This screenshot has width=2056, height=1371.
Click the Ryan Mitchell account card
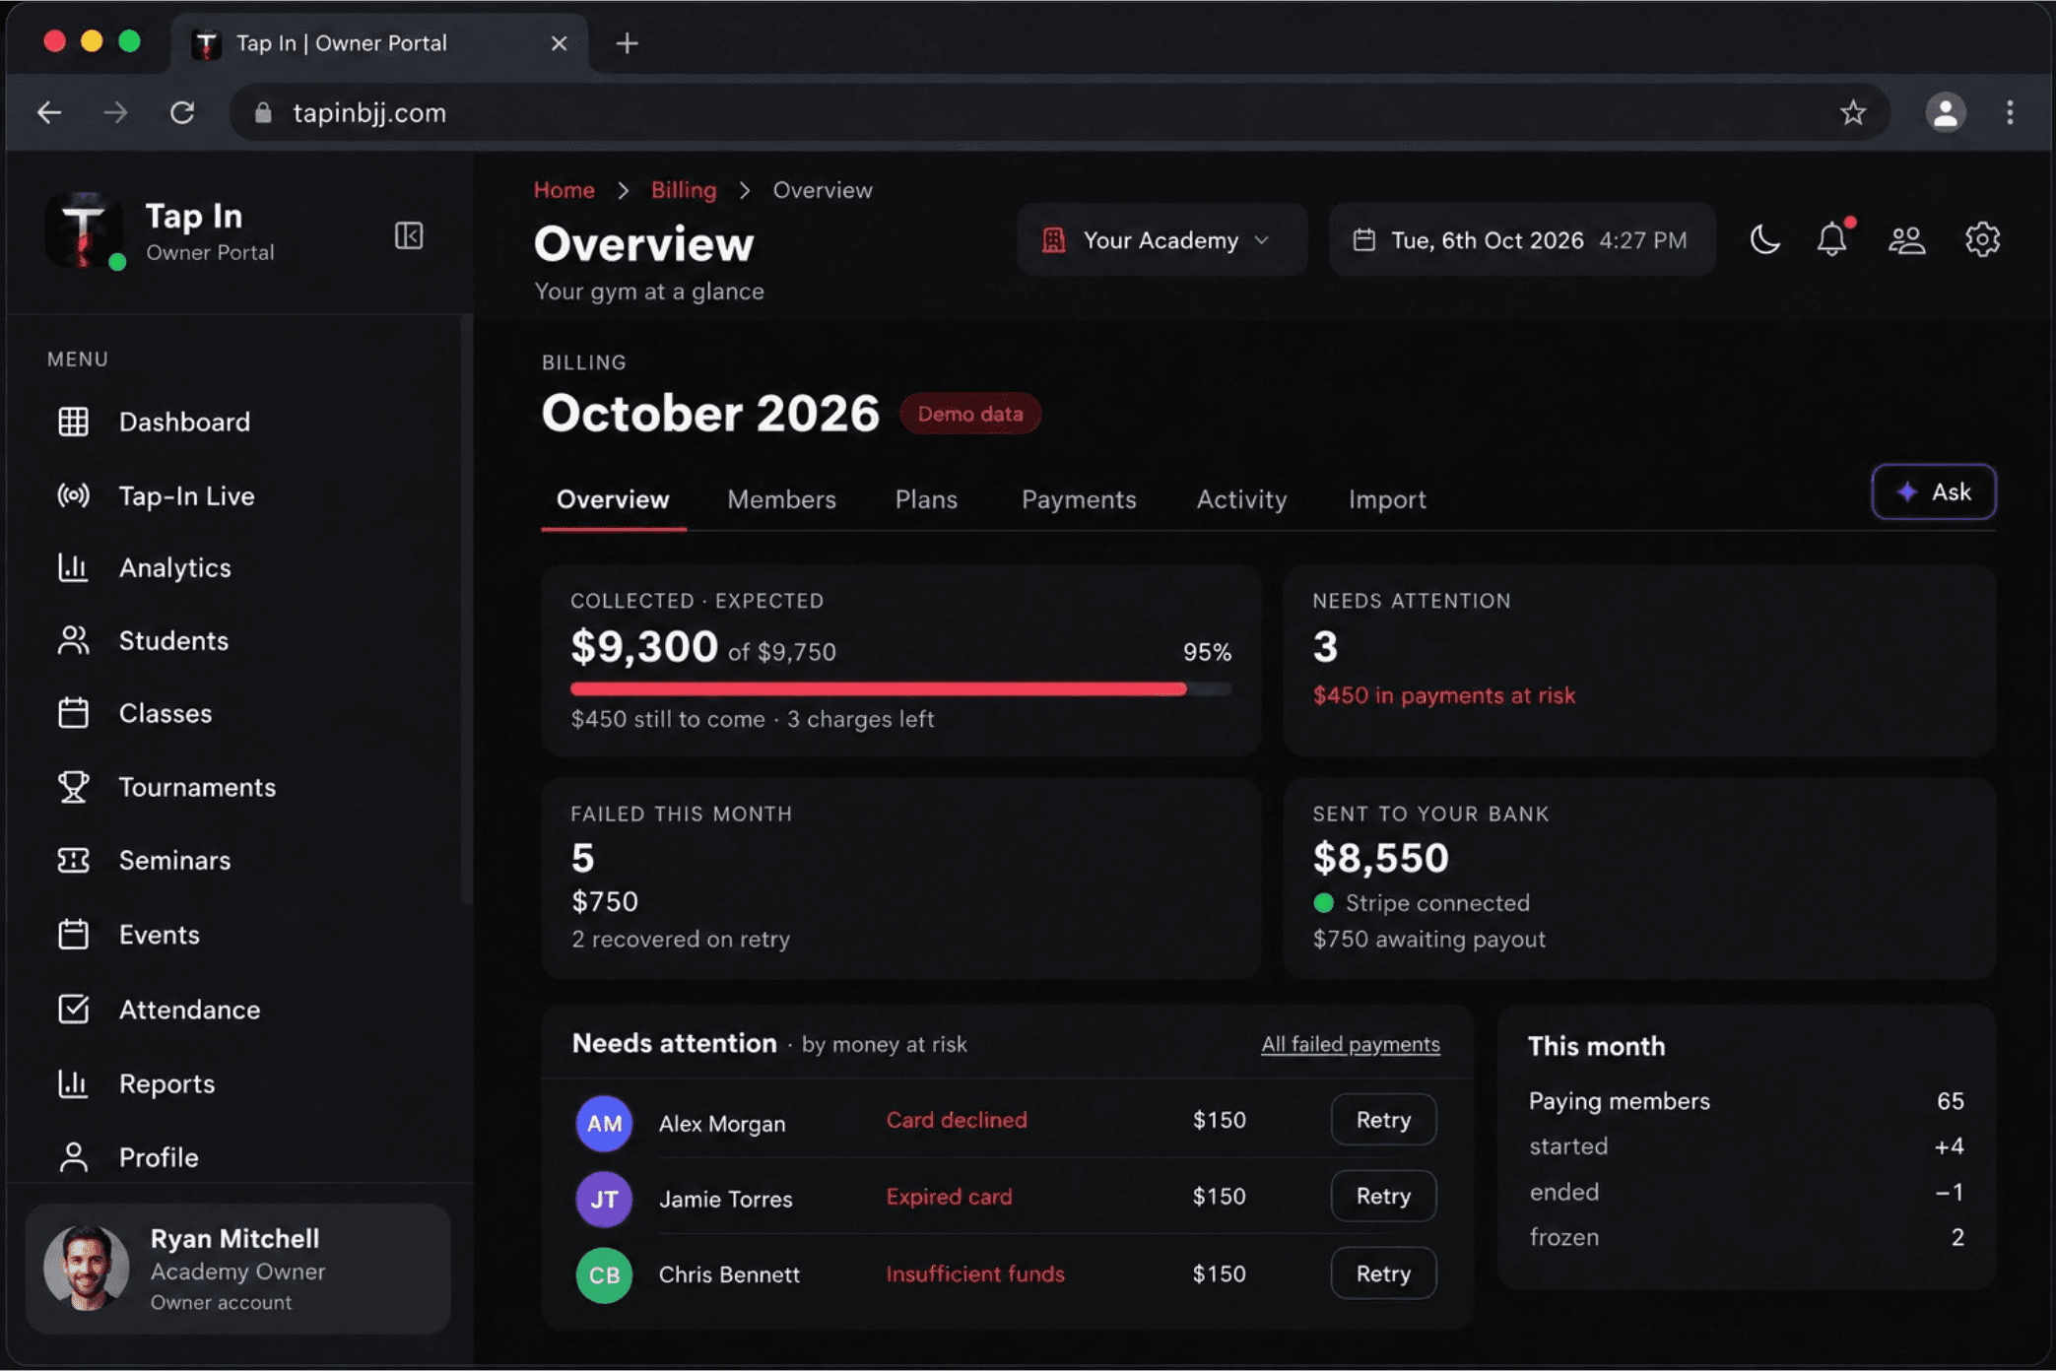coord(238,1269)
